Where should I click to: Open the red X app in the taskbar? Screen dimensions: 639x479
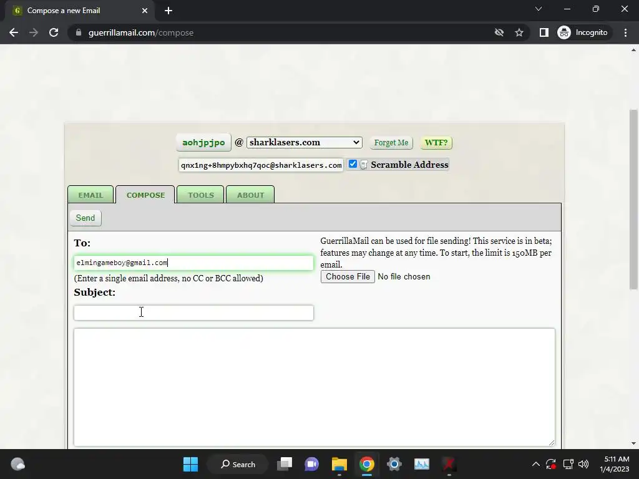click(449, 464)
